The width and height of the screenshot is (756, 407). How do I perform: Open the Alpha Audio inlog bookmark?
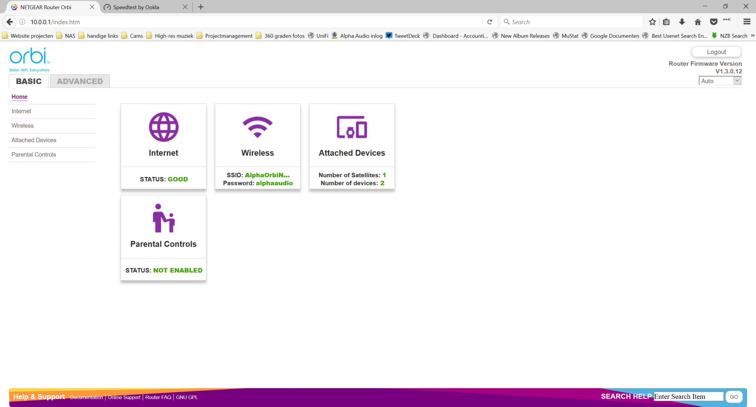[357, 35]
